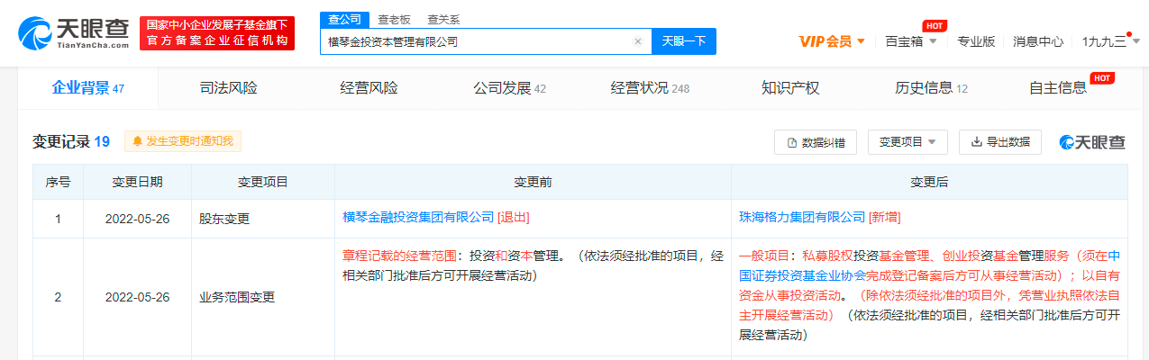Click the 变更日期 column header
Image resolution: width=1149 pixels, height=360 pixels.
click(x=137, y=183)
